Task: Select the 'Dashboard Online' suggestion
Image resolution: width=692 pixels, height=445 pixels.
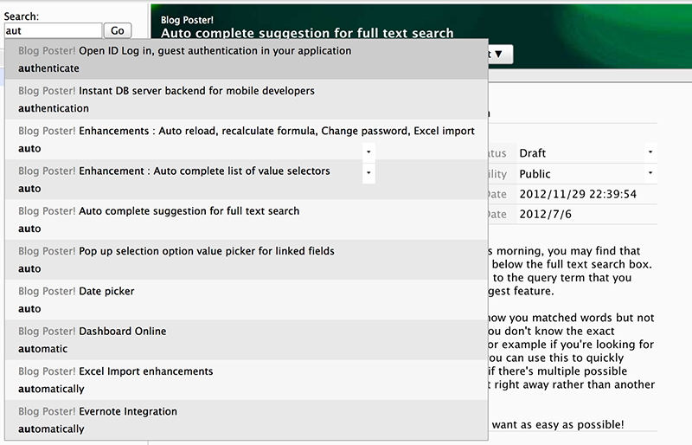Action: click(x=247, y=340)
